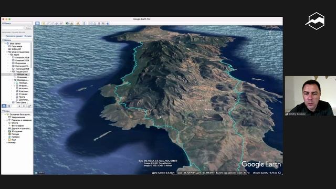
Task: Add a placemark using the yellow pin icon
Action: [44, 23]
